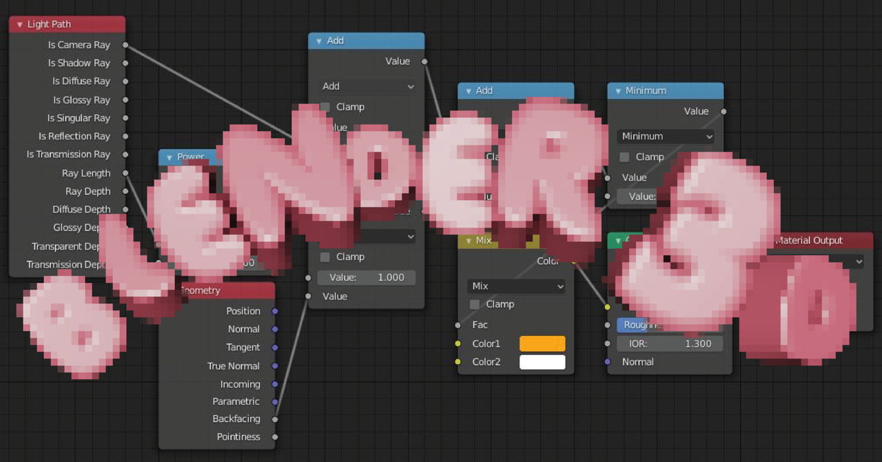
Task: Open the Add operation dropdown
Action: 367,86
